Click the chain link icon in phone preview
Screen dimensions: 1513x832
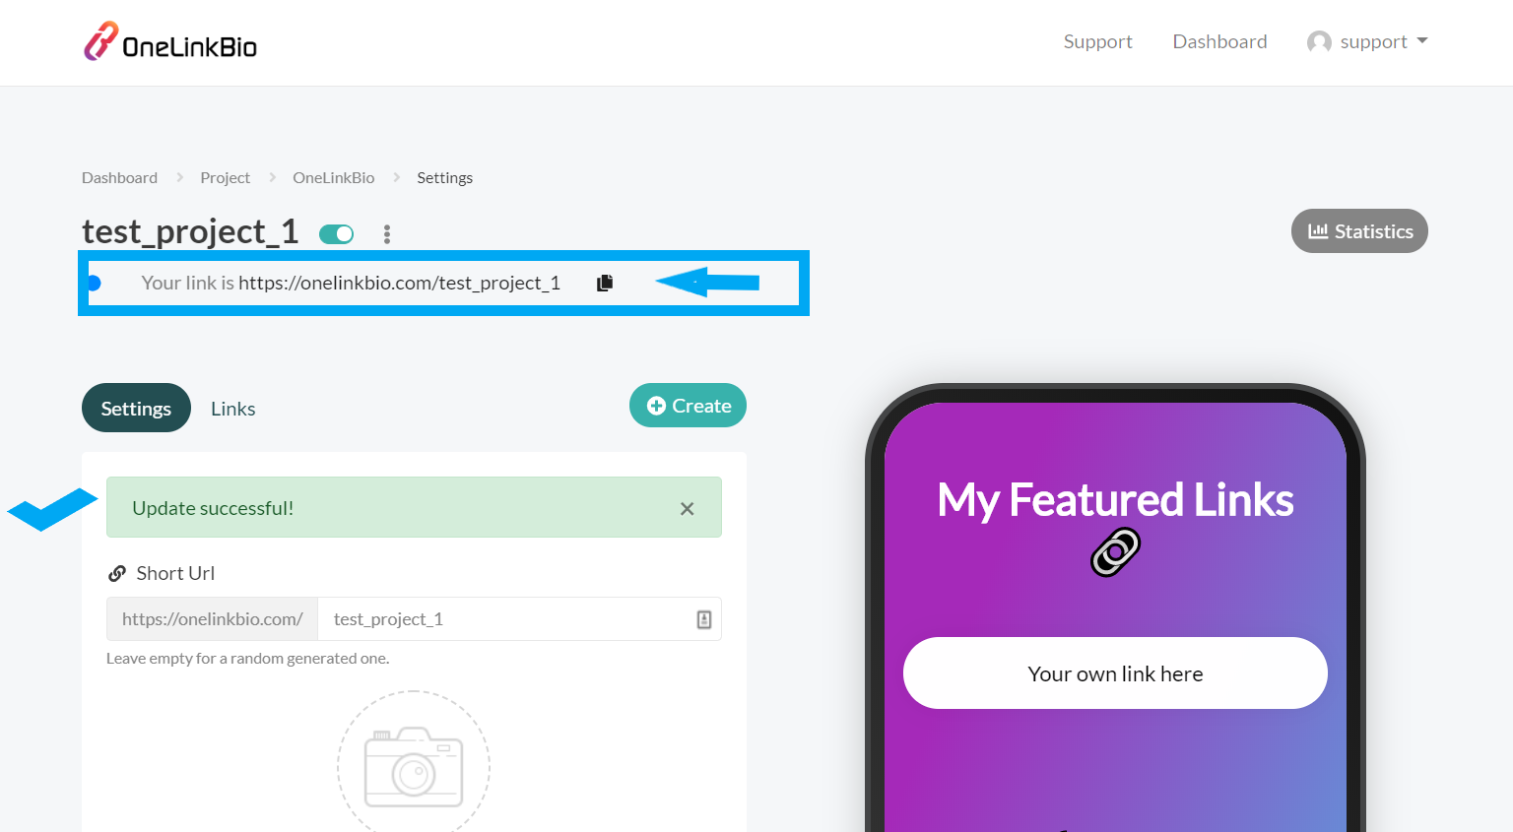pos(1115,551)
